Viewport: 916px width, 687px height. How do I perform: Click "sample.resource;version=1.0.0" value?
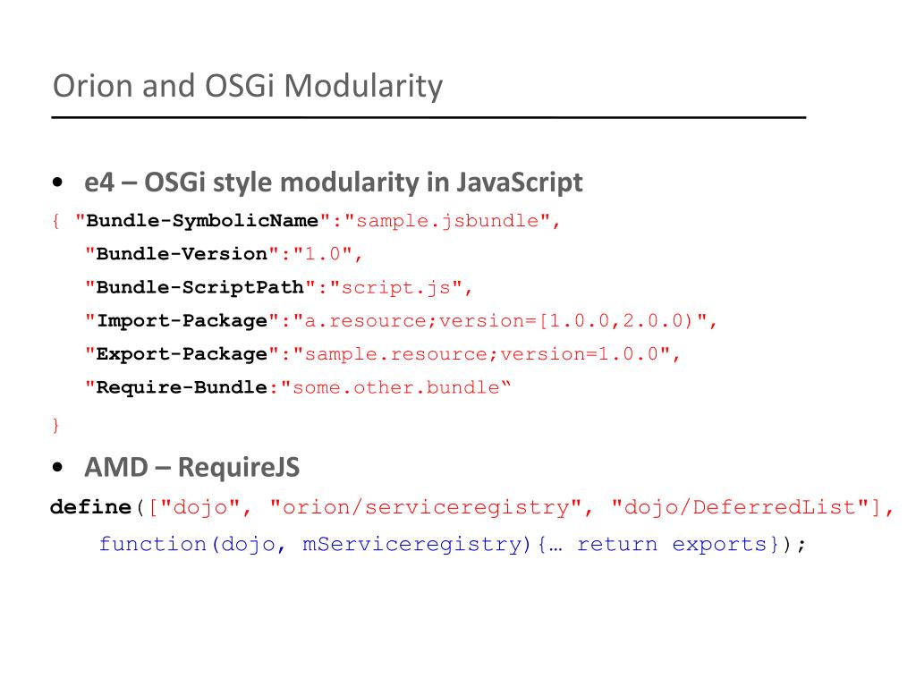click(481, 354)
